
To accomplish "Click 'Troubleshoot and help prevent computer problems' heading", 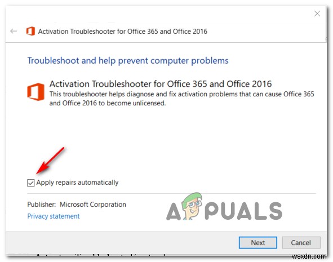I will pos(128,61).
